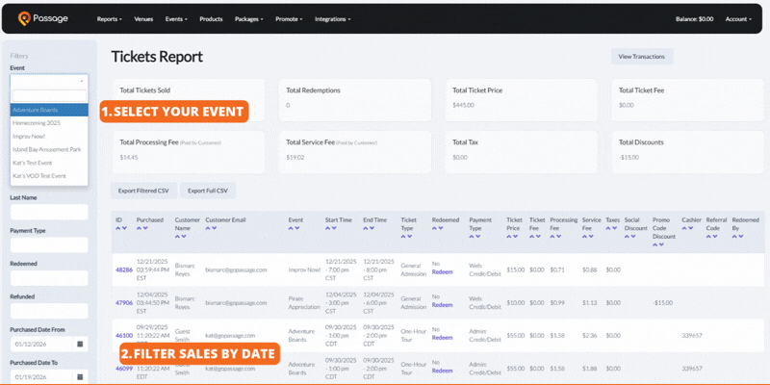Click bismarc@gopassage.com in row 48286
Screen dimensions: 770x385
[x=236, y=269]
